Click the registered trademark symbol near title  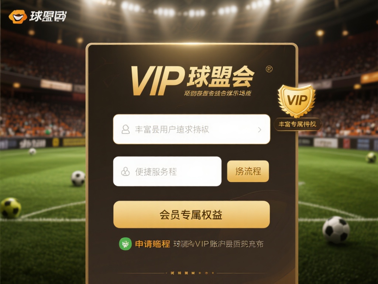269,69
